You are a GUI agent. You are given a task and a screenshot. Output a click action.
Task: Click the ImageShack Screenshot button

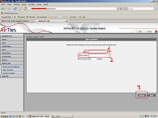click(42, 17)
